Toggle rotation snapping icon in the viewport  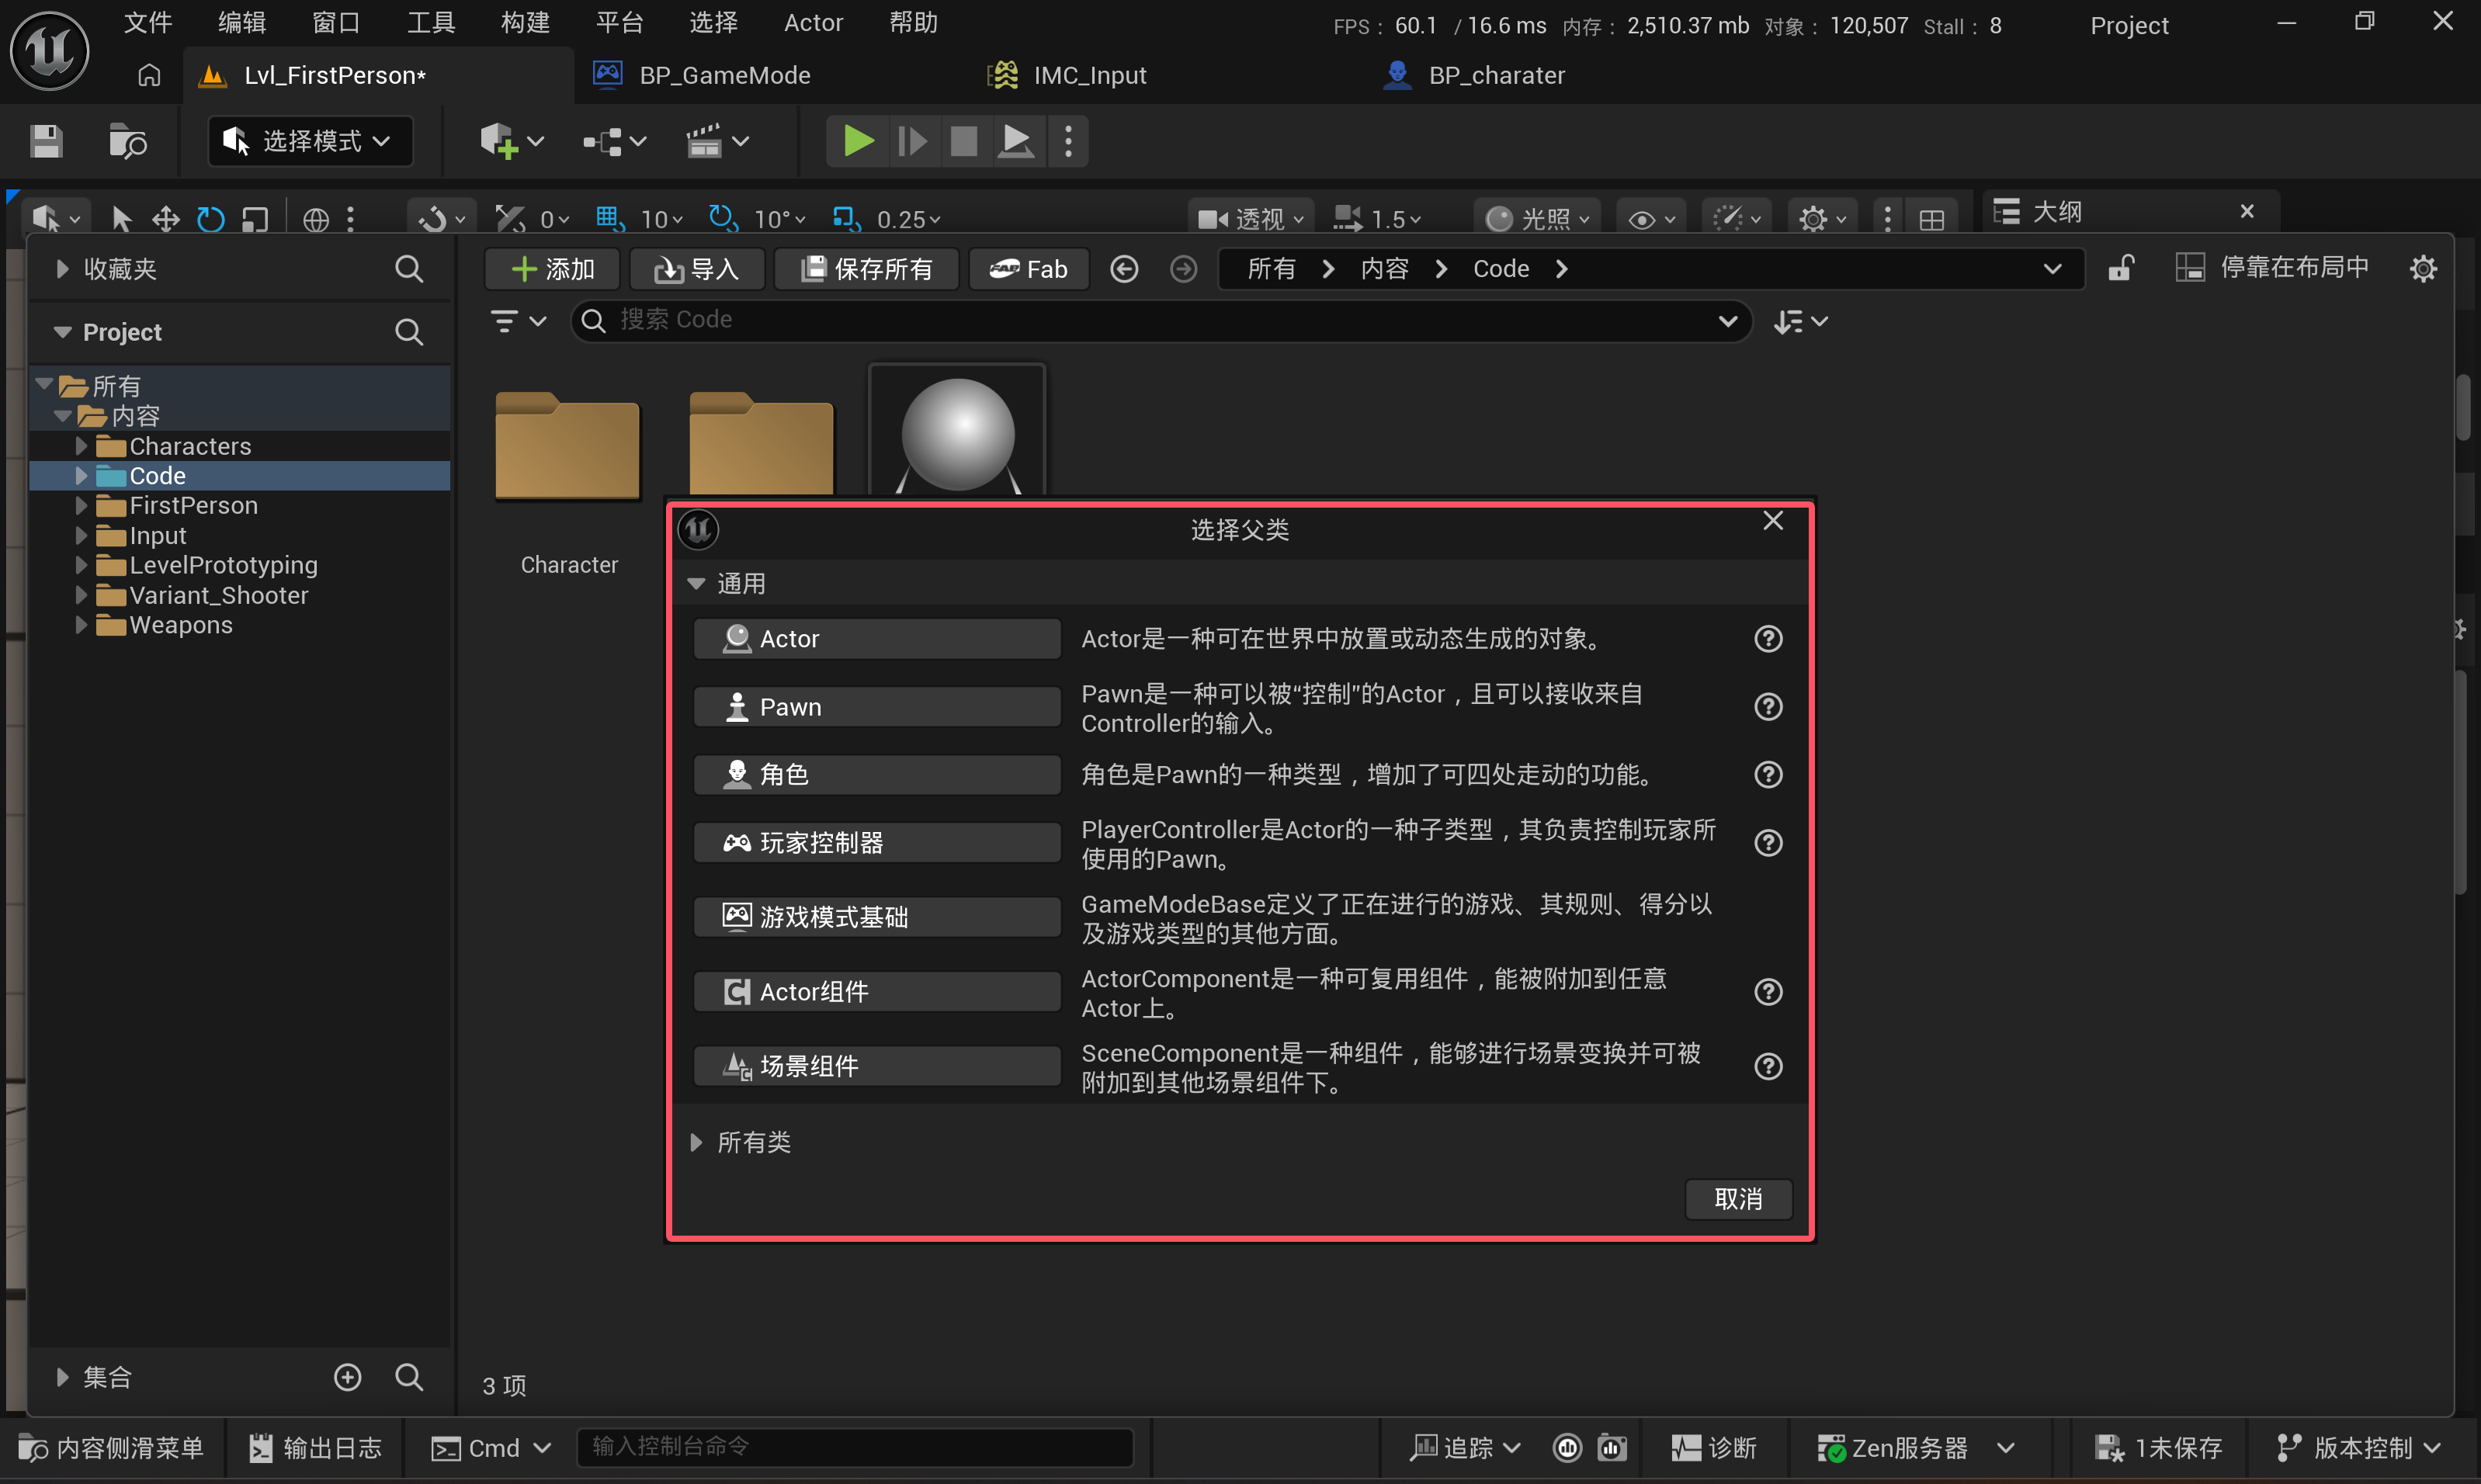pyautogui.click(x=721, y=218)
